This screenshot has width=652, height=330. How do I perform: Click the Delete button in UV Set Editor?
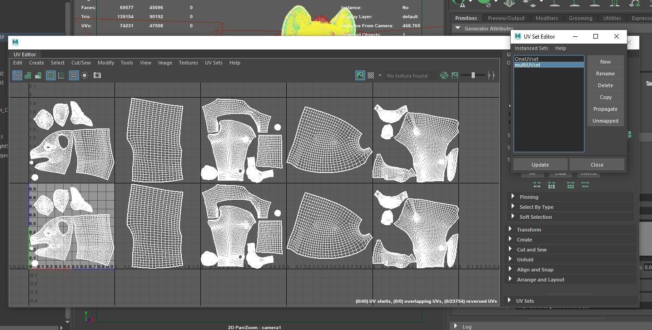(x=605, y=85)
